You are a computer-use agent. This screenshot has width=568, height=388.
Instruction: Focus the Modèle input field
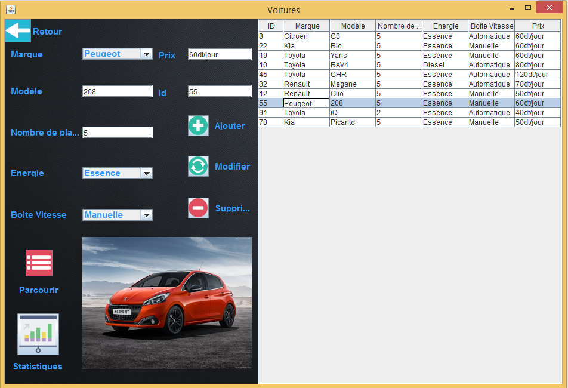[118, 91]
